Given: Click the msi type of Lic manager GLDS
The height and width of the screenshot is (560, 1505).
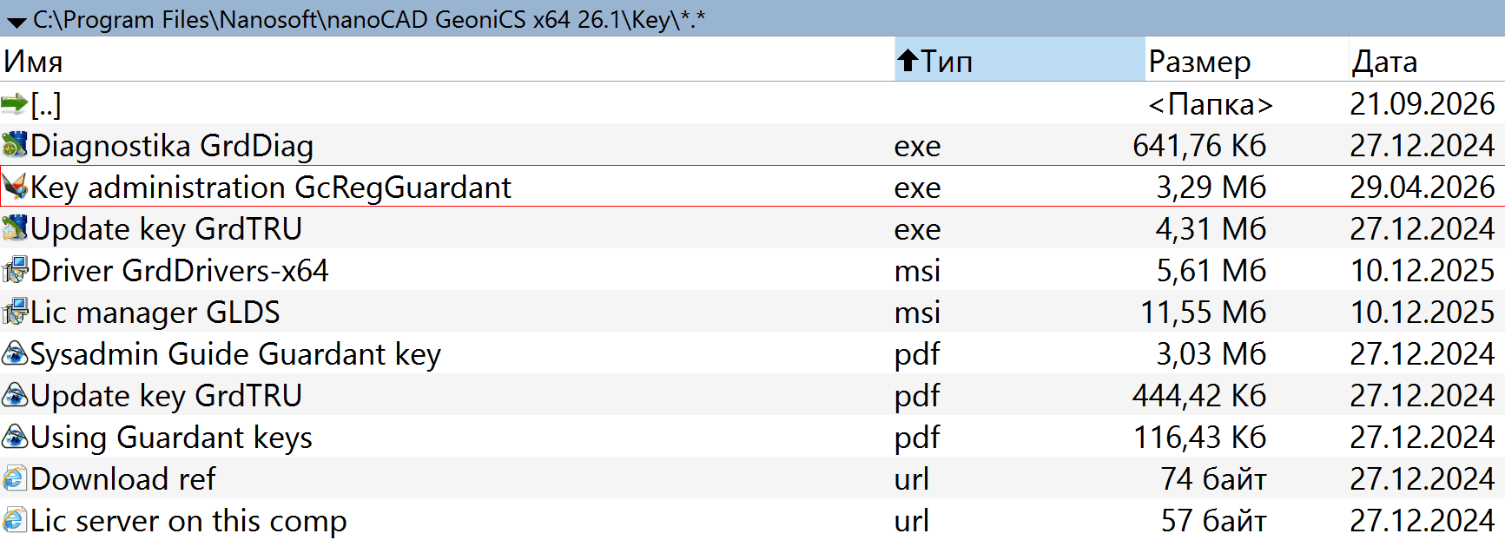Looking at the screenshot, I should click(917, 313).
